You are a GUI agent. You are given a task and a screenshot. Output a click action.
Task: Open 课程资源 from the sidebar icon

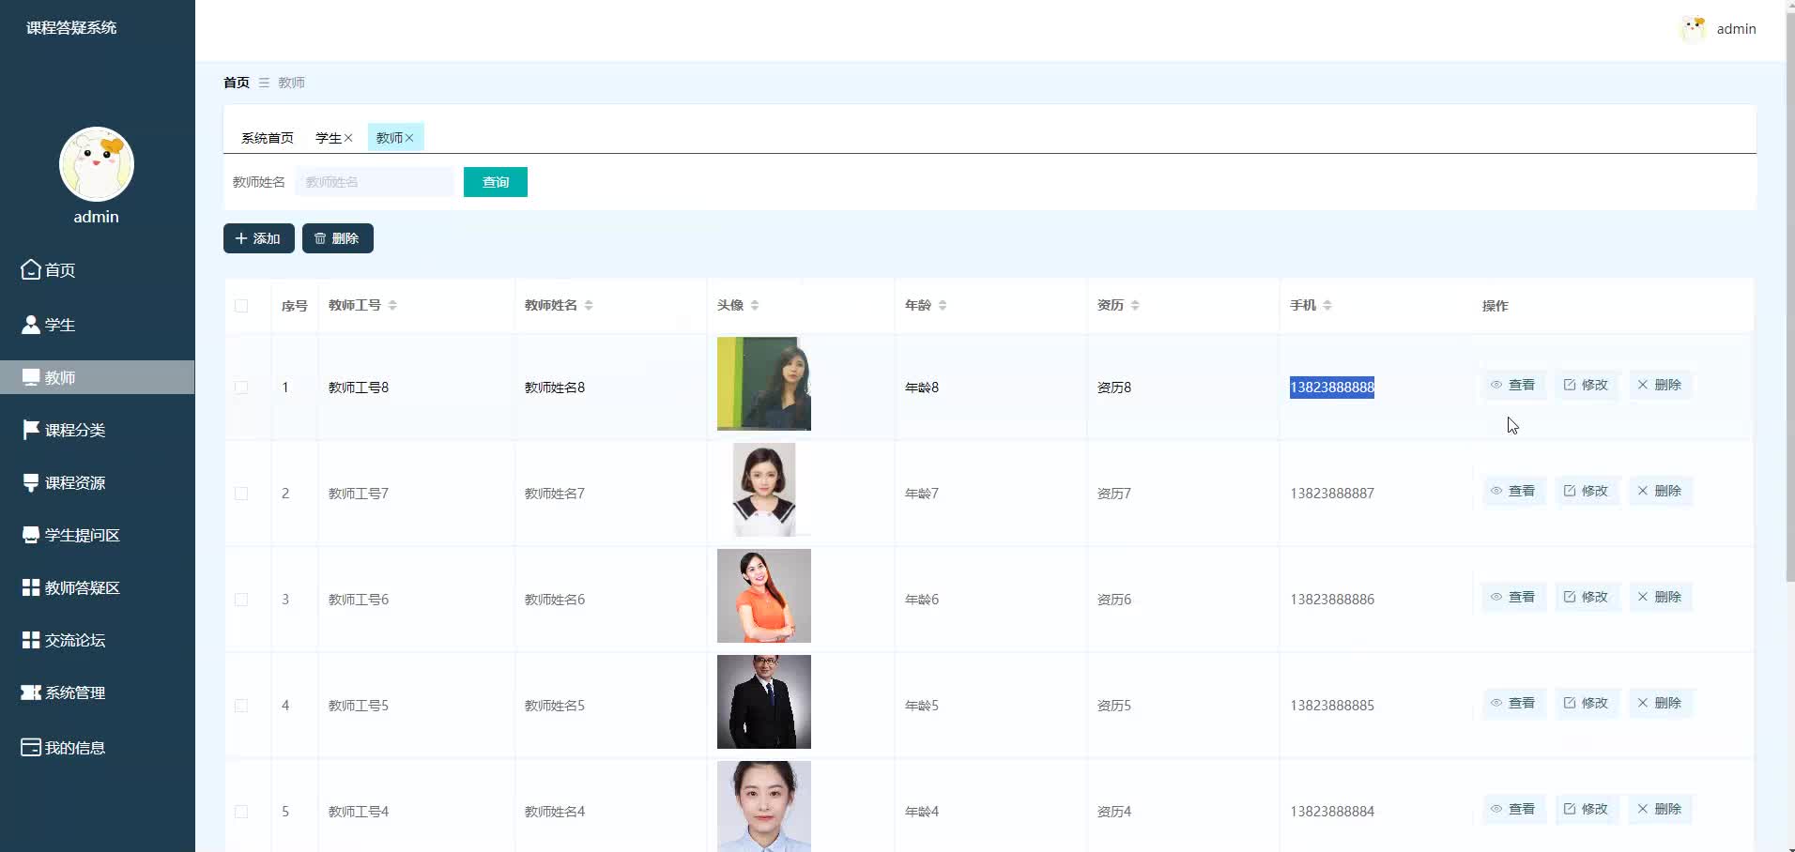click(31, 482)
